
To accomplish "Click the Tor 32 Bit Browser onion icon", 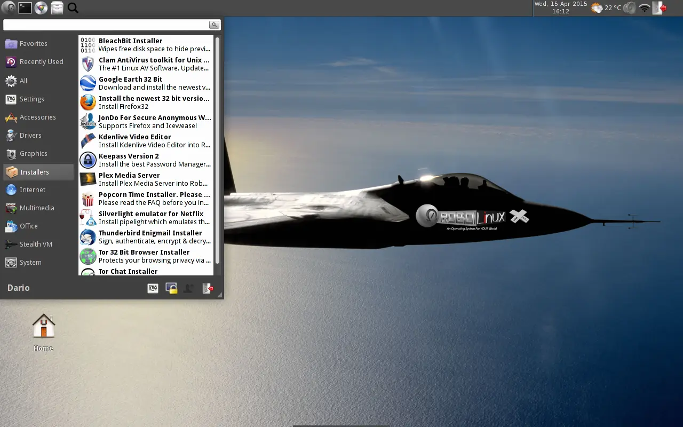I will [x=88, y=256].
